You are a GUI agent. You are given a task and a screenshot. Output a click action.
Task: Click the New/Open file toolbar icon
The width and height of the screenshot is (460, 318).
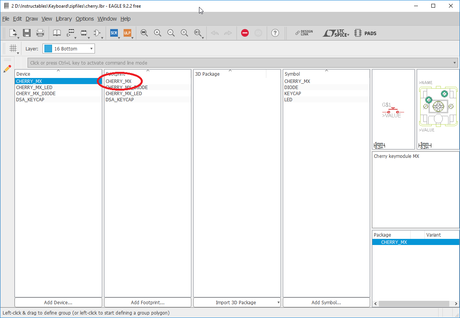(x=13, y=33)
